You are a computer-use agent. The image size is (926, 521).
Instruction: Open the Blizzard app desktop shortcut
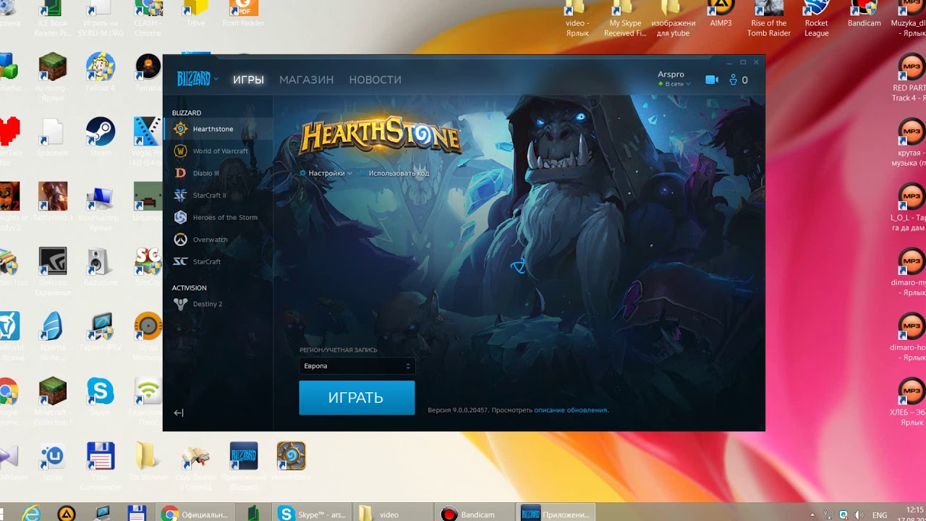click(244, 466)
